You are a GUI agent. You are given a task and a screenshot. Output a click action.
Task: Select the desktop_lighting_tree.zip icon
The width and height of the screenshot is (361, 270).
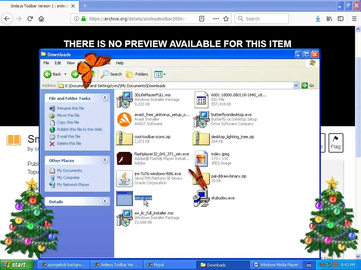(x=201, y=138)
